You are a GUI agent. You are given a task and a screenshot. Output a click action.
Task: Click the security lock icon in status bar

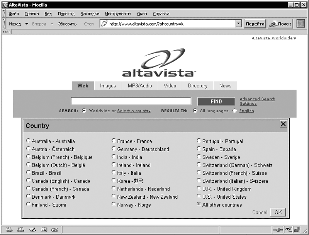pos(297,230)
